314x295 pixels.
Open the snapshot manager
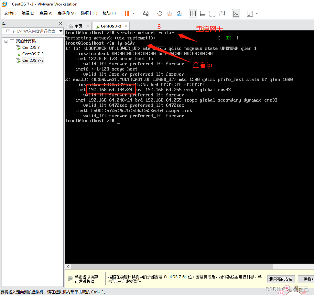point(179,14)
